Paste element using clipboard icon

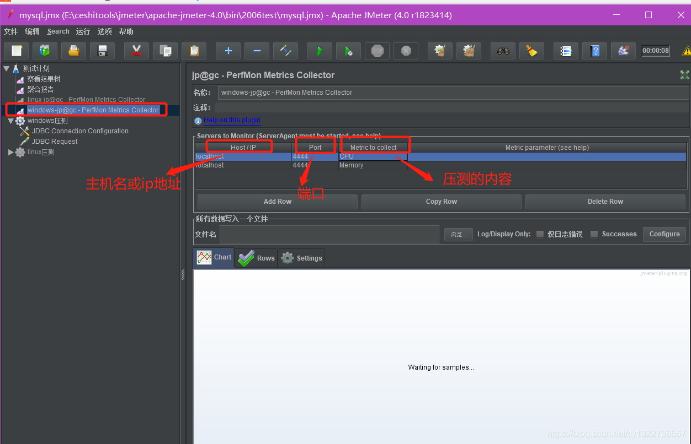coord(194,51)
